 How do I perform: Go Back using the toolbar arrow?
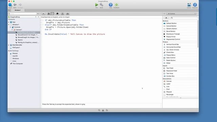tap(15, 5)
